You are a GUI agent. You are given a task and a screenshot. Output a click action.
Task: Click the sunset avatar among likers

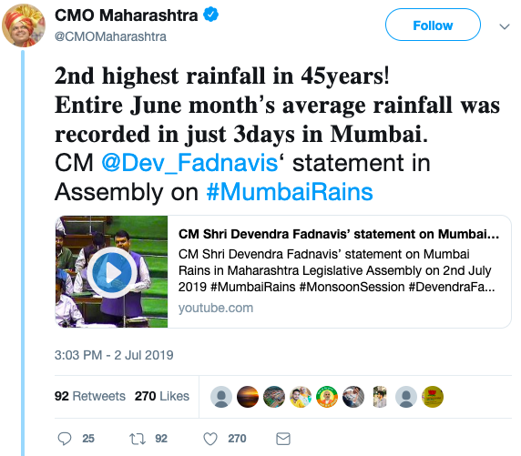pyautogui.click(x=248, y=397)
